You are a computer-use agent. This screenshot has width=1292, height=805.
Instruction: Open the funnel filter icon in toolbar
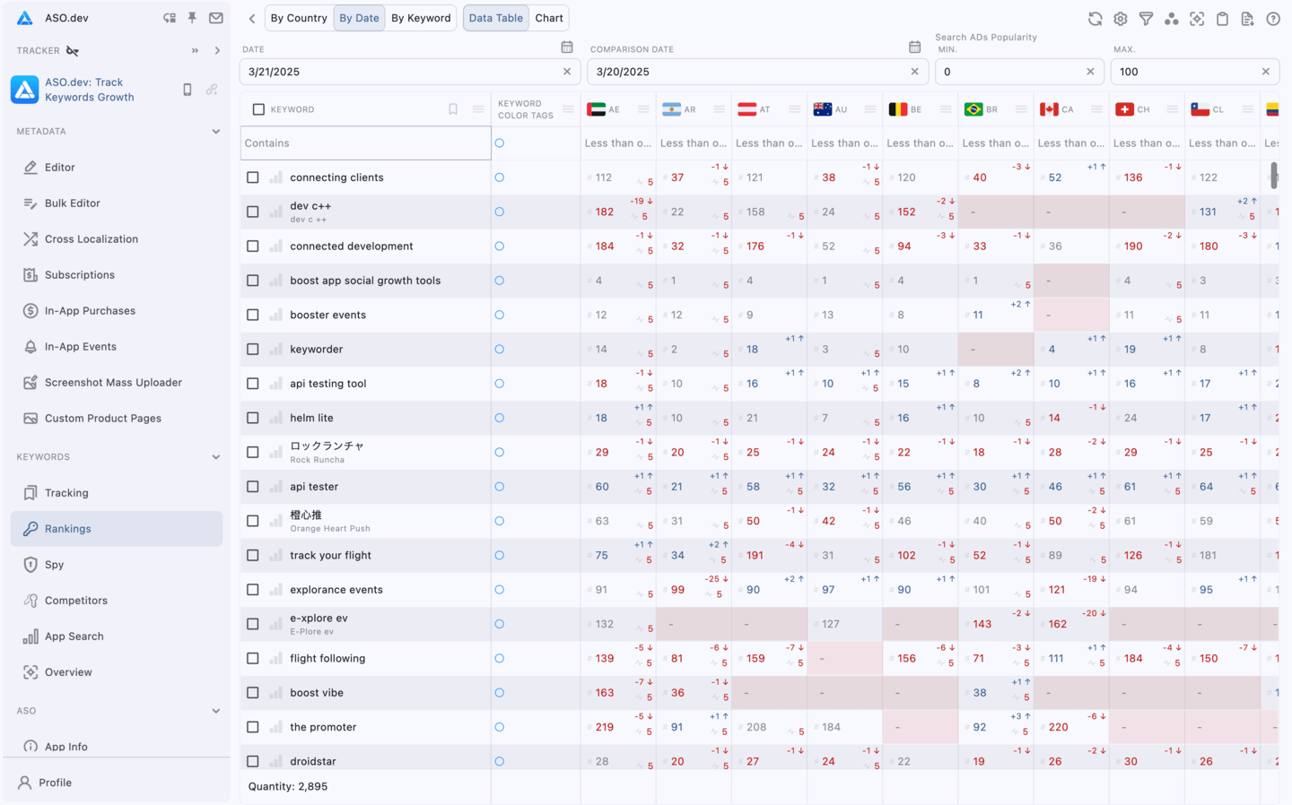tap(1146, 19)
